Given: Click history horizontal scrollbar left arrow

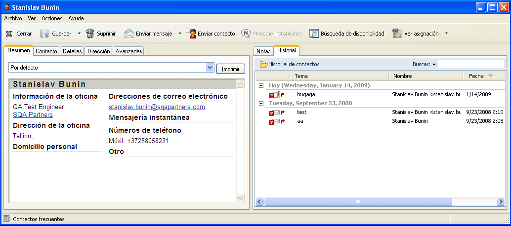Looking at the screenshot, I should [259, 202].
